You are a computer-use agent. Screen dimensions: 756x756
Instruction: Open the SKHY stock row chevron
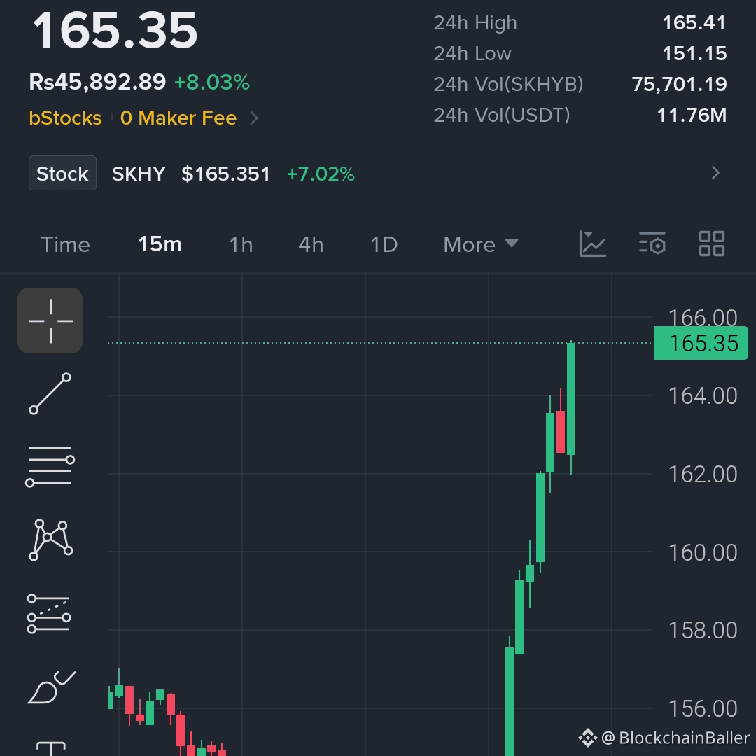[715, 173]
